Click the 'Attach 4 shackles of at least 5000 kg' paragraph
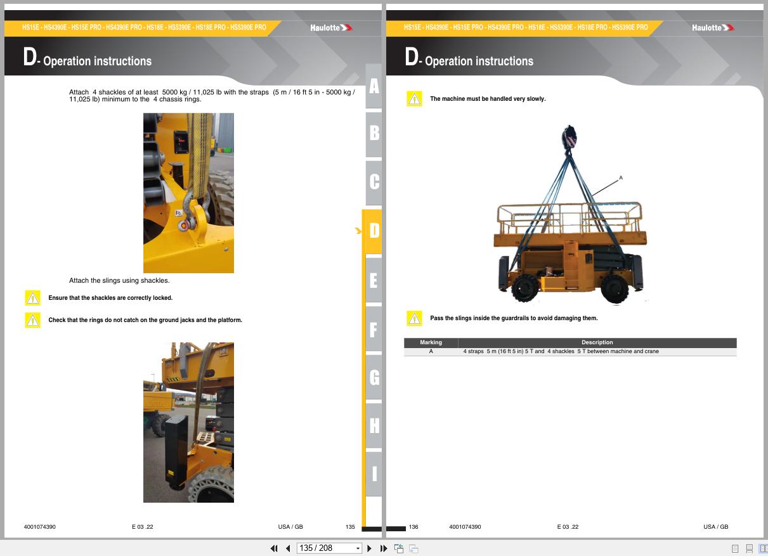Viewport: 768px width, 556px height. point(212,96)
